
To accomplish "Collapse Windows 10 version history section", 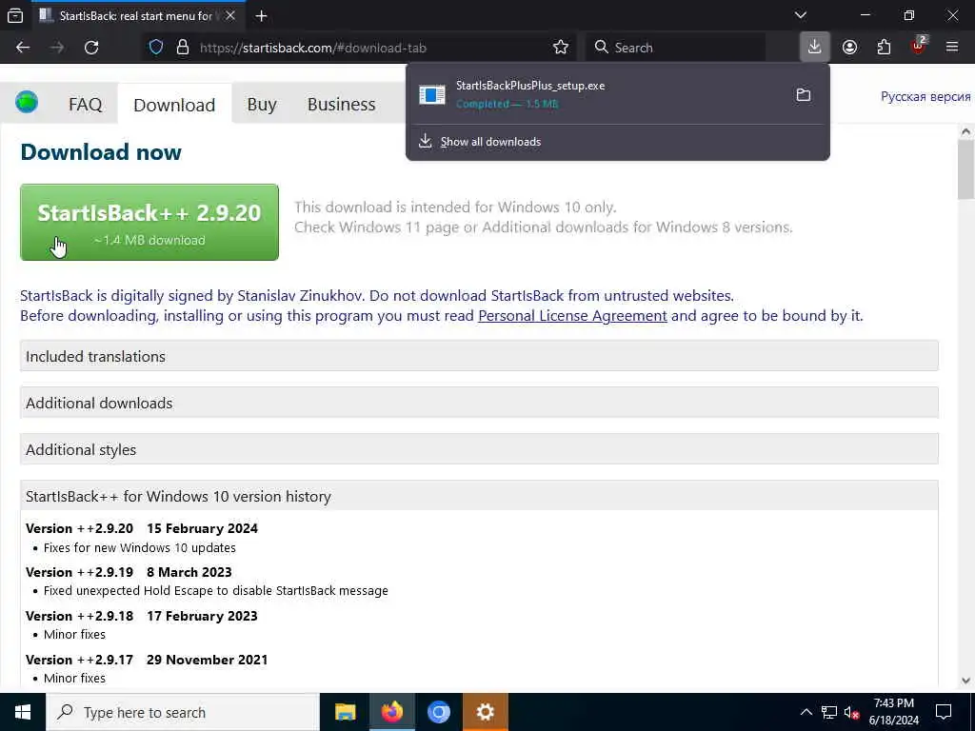I will click(479, 496).
